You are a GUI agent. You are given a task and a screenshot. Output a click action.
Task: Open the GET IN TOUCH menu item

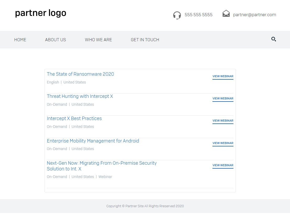(145, 40)
